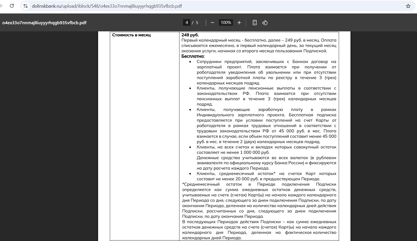Viewport: 417px width, 241px height.
Task: Click the 100% zoom level field
Action: coord(226,23)
